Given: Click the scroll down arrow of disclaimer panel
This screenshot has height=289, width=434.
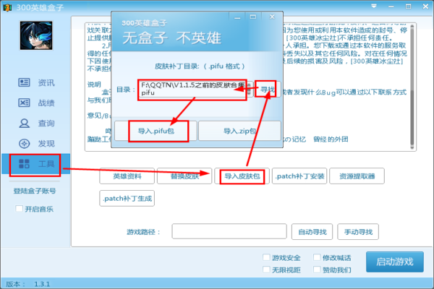Looking at the screenshot, I should point(412,148).
